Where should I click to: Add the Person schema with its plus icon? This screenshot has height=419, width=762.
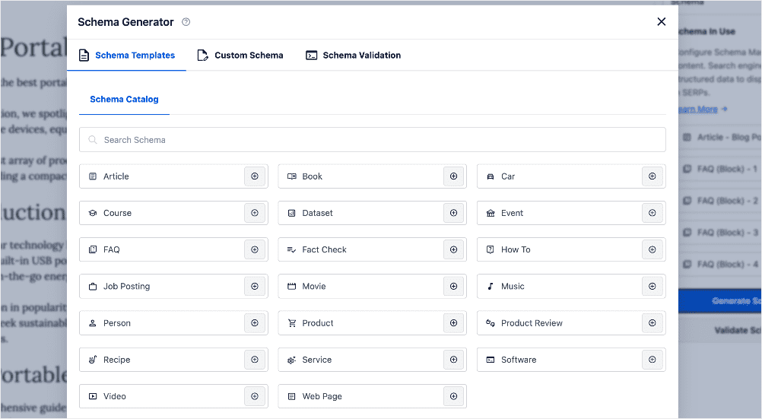point(255,322)
